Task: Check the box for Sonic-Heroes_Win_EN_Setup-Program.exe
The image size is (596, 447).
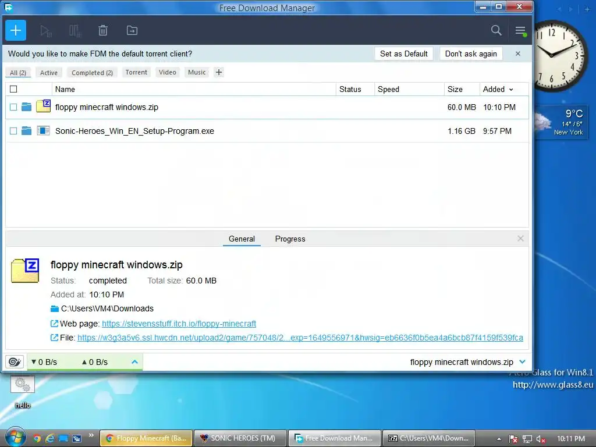Action: (13, 131)
